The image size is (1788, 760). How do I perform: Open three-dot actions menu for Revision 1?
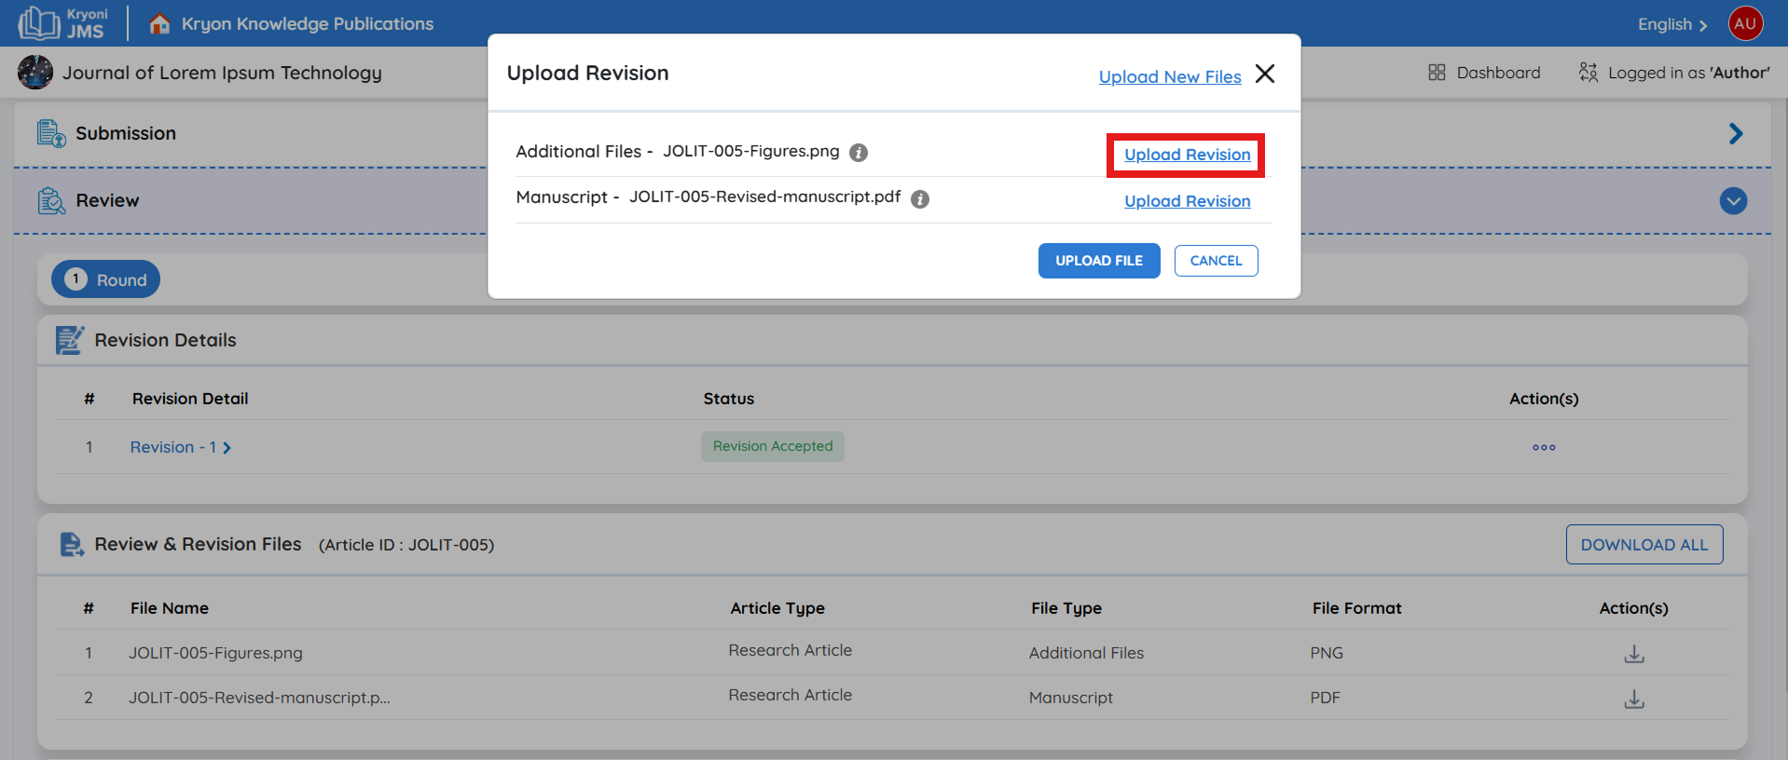(x=1544, y=448)
